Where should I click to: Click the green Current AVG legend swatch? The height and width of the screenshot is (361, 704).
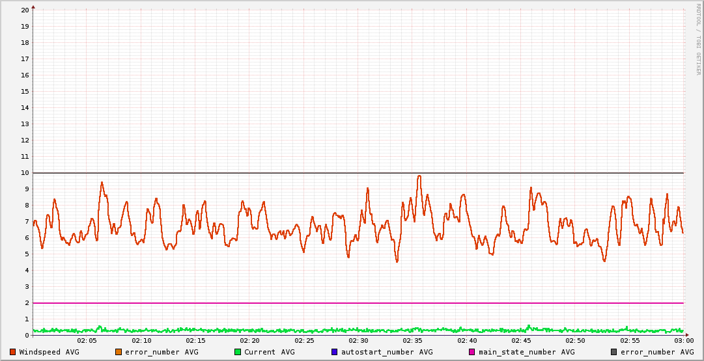pos(238,352)
